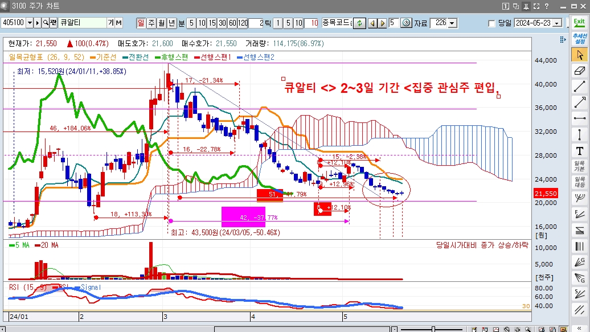Select the arrow pointer tool in sidebar
This screenshot has height=332, width=590.
(x=580, y=55)
